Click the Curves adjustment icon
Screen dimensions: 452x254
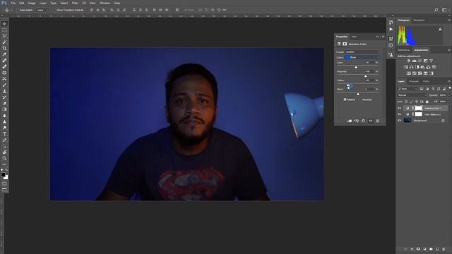tap(420, 61)
